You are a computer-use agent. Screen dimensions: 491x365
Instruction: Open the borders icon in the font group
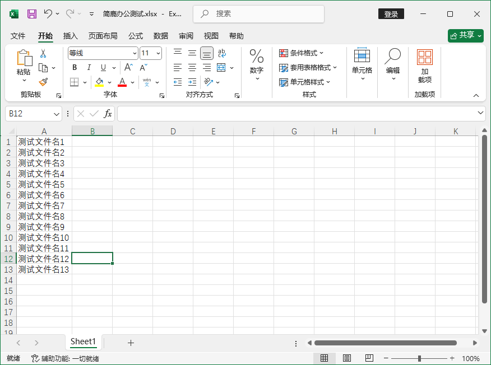[73, 82]
